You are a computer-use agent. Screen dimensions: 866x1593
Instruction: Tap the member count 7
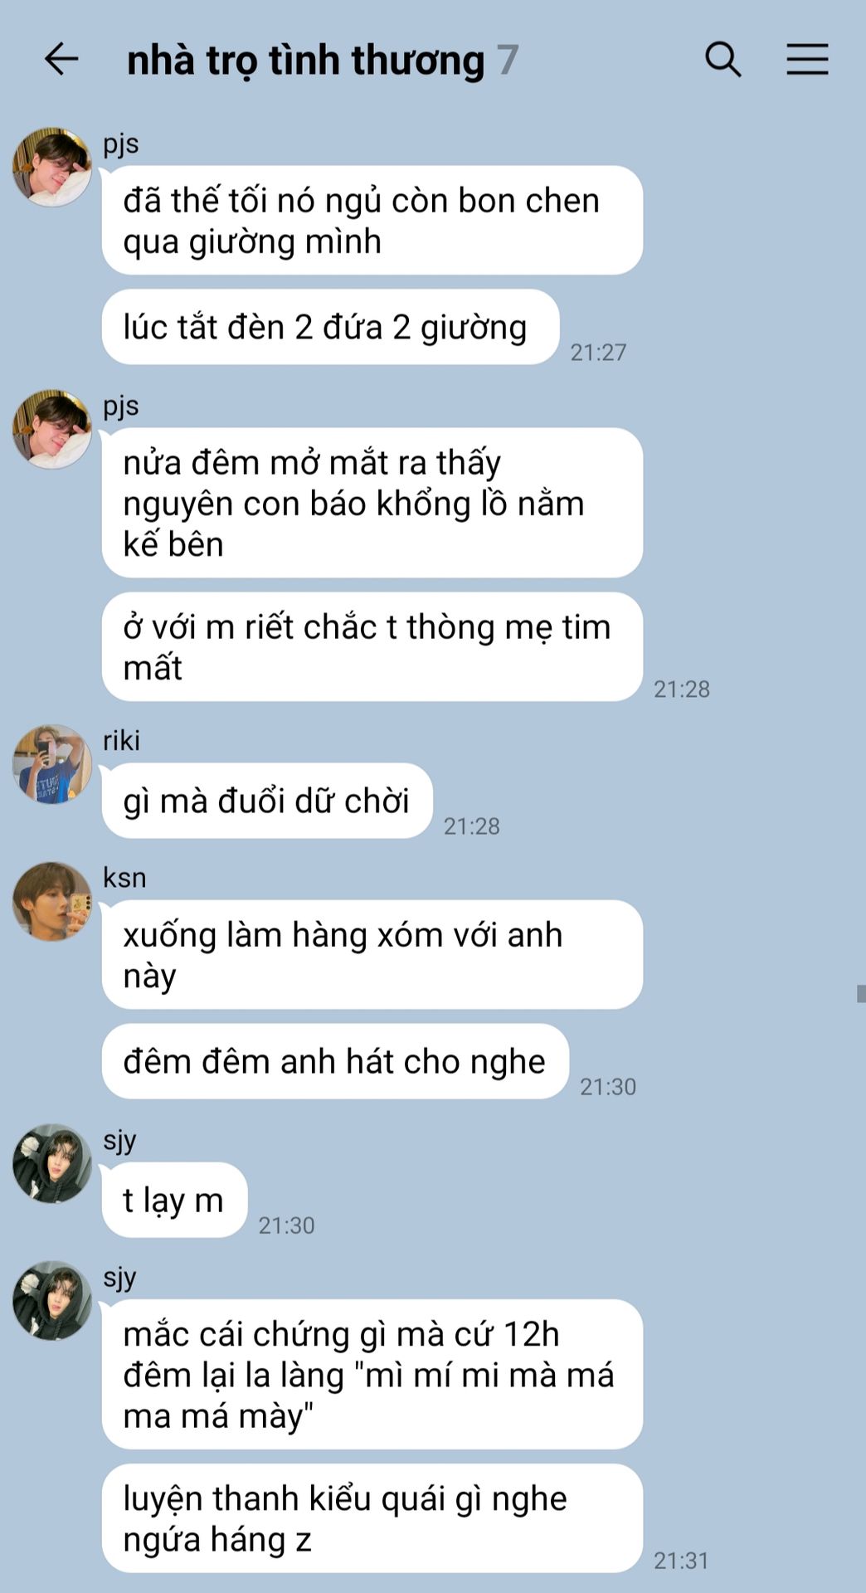[508, 61]
